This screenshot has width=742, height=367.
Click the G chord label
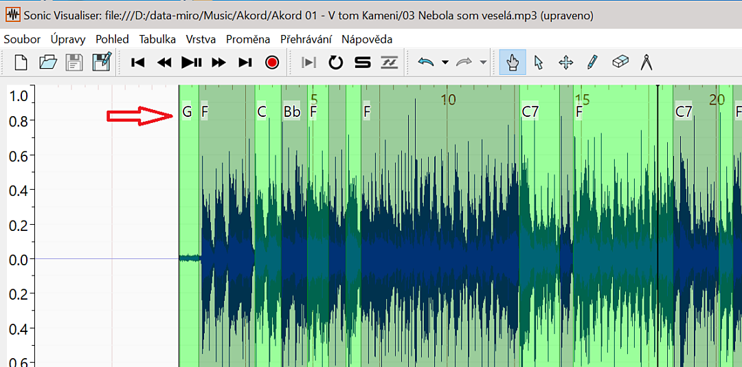187,112
